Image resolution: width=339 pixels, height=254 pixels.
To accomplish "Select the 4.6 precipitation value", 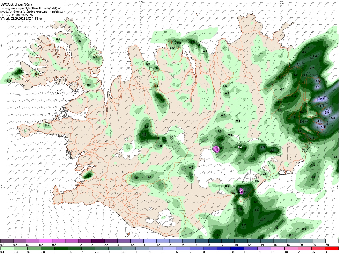I will [x=318, y=81].
